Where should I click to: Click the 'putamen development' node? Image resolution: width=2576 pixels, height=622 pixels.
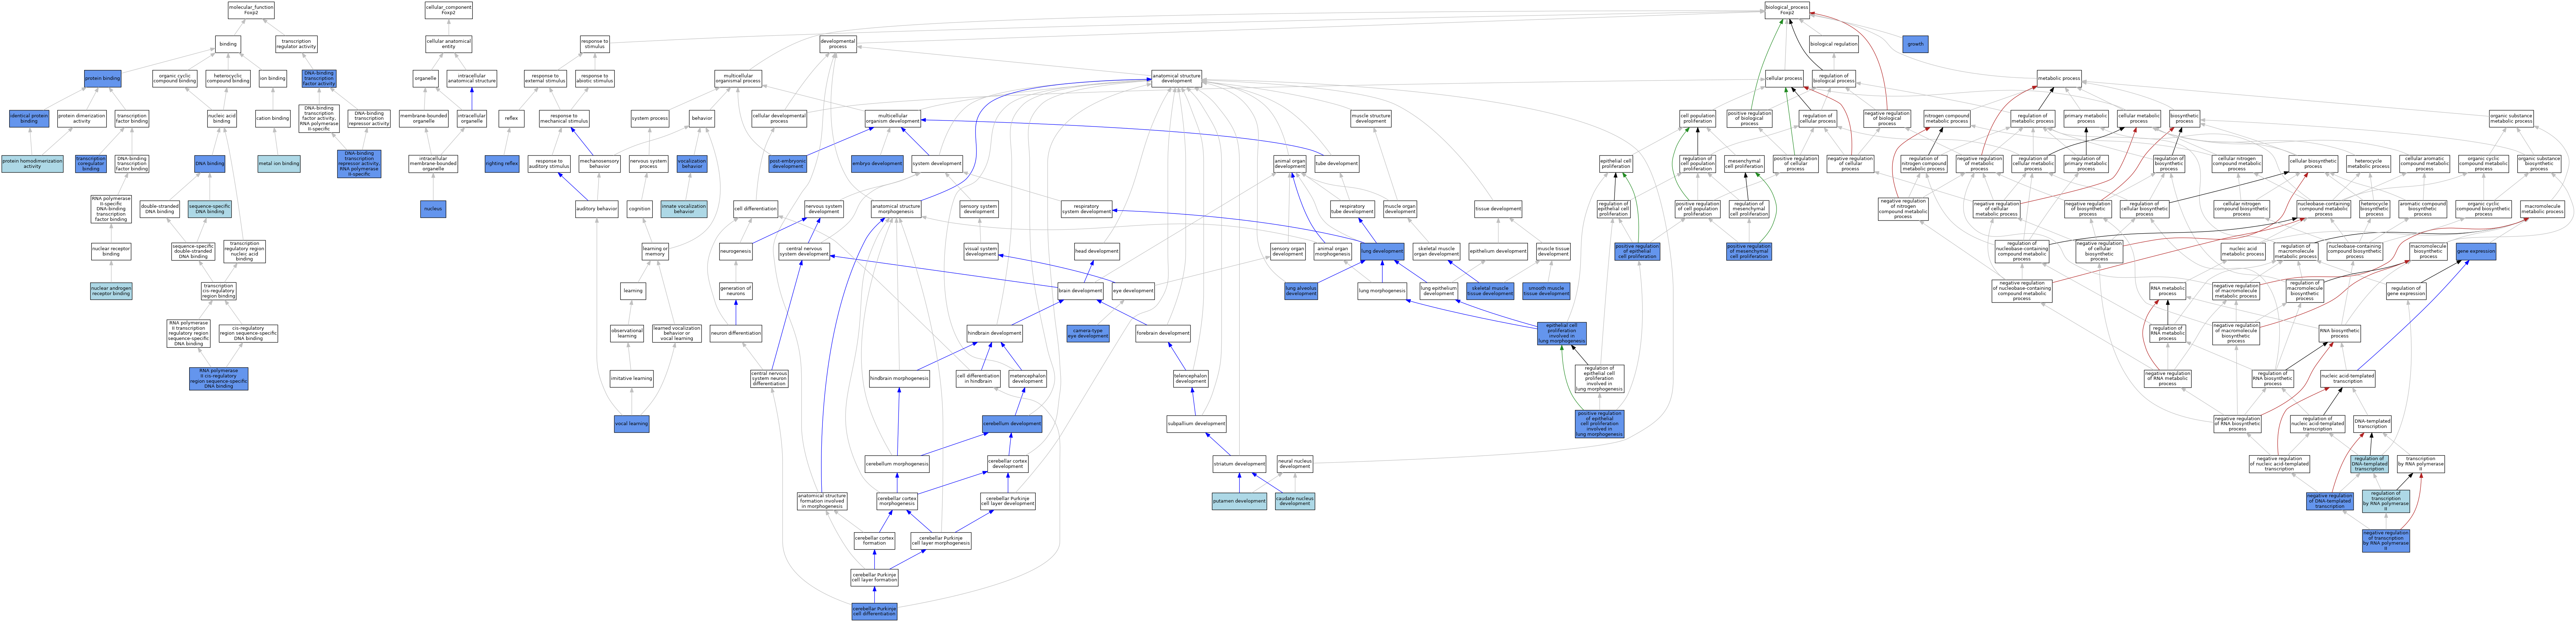pos(1239,501)
